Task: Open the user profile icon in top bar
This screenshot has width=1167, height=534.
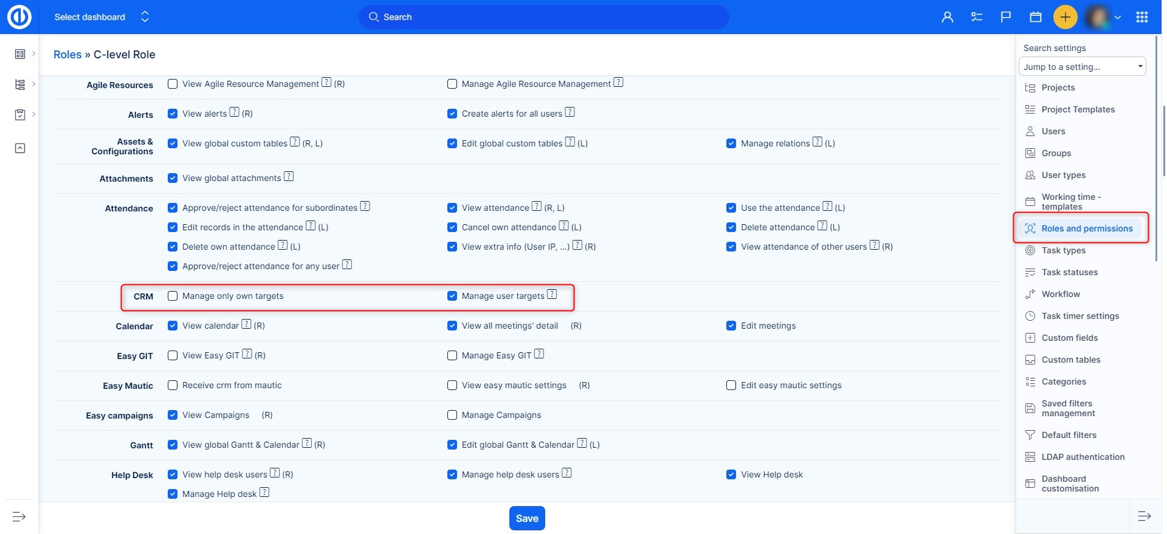Action: (x=947, y=17)
